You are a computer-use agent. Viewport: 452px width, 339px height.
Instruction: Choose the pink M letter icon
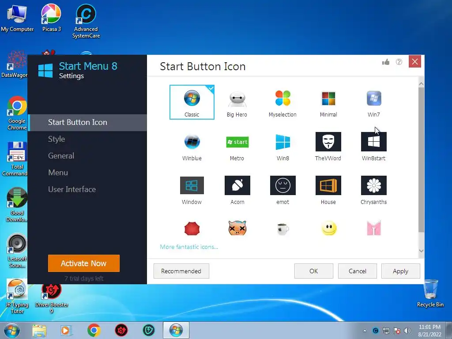[374, 228]
